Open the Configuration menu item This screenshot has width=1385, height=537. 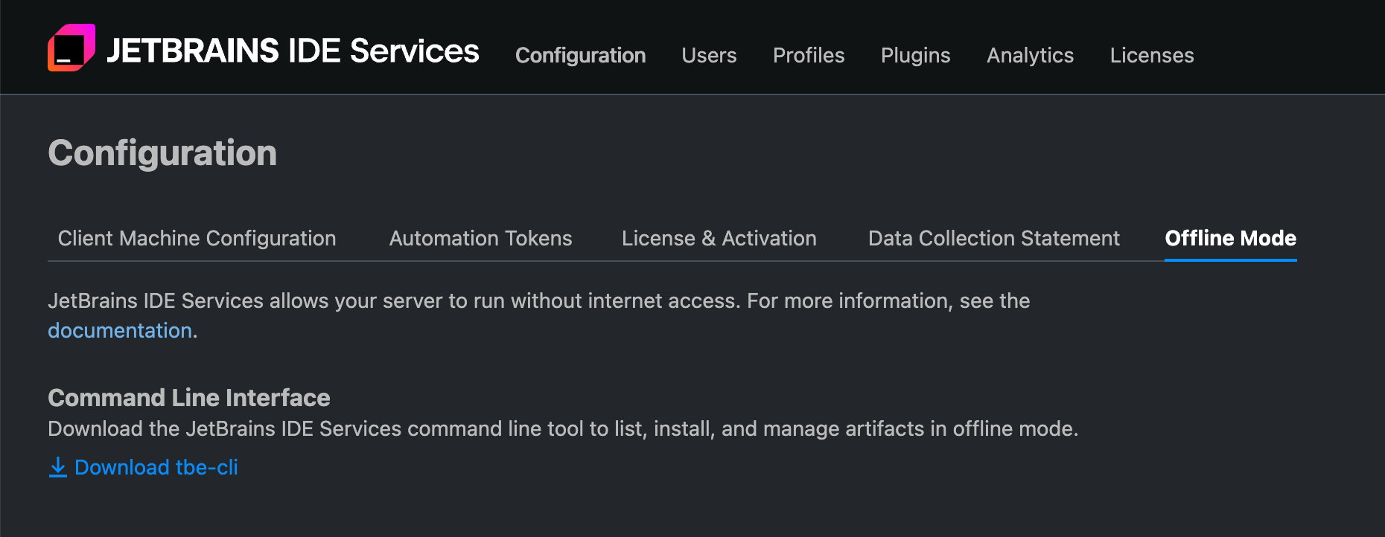pos(580,55)
